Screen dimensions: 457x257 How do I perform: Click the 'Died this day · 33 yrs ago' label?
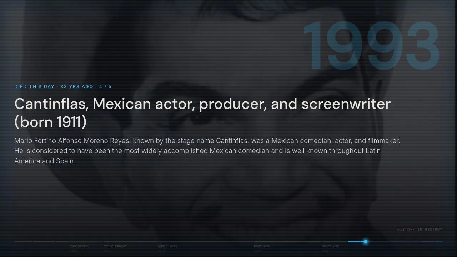click(x=63, y=87)
